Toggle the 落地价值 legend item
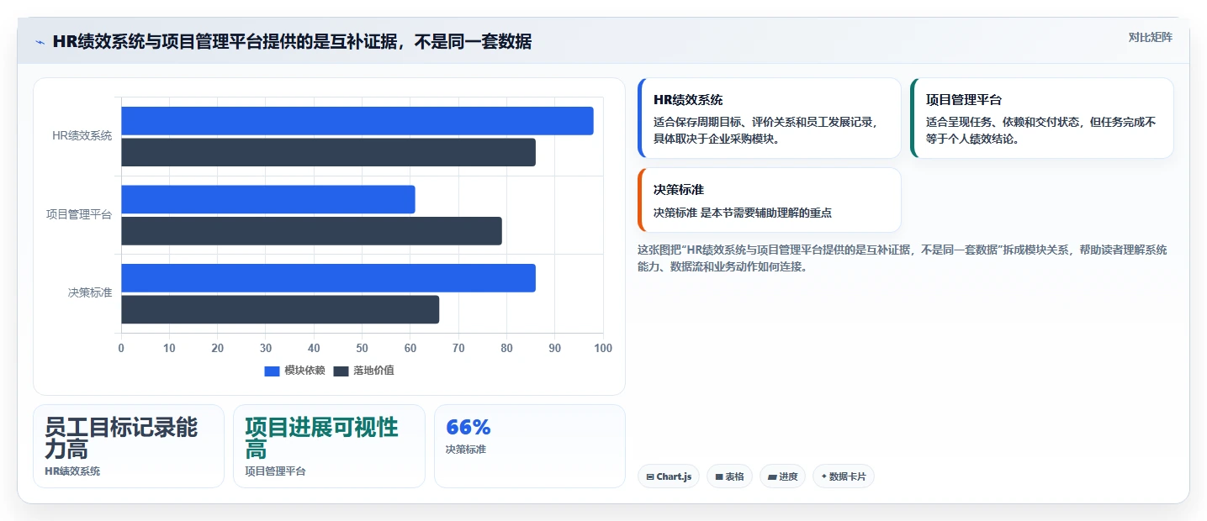Image resolution: width=1207 pixels, height=521 pixels. point(364,371)
